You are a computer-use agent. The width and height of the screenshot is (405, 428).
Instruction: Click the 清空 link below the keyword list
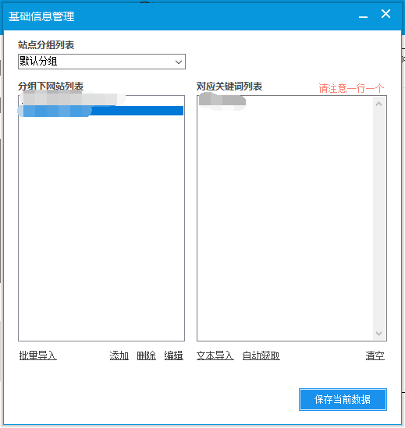click(375, 355)
